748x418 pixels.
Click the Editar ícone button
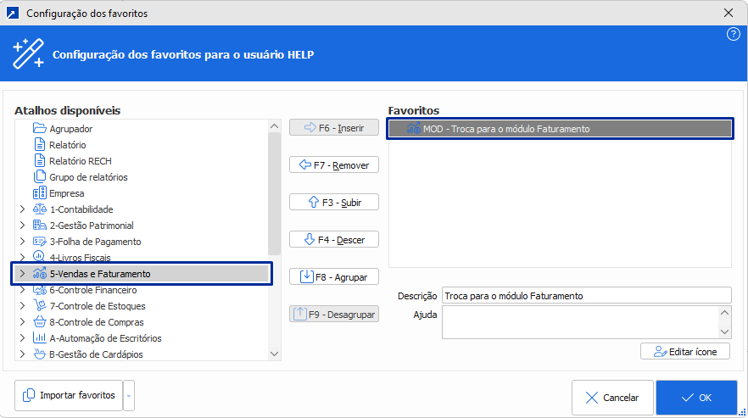684,351
